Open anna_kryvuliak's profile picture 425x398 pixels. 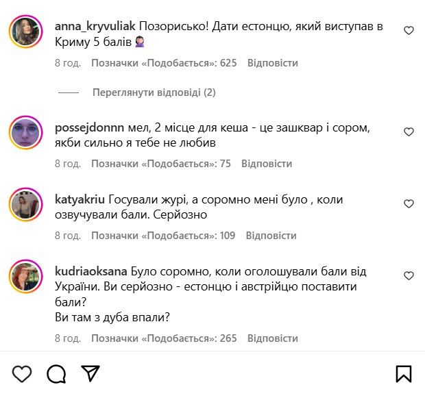coord(27,32)
